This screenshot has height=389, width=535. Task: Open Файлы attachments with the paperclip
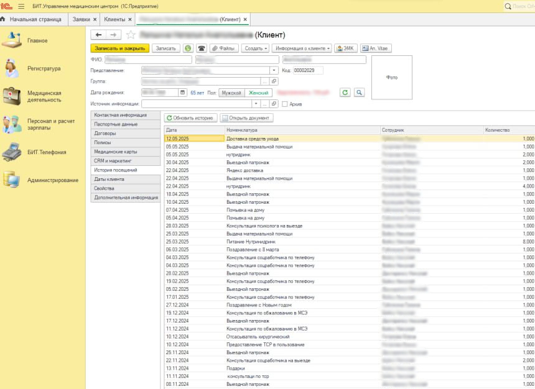click(x=224, y=48)
